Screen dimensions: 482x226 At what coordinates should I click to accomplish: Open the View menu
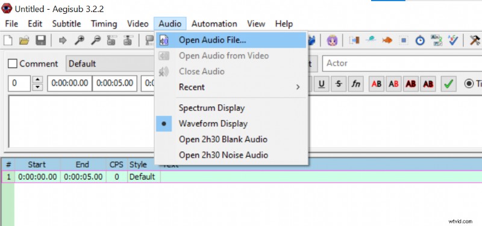click(x=256, y=24)
